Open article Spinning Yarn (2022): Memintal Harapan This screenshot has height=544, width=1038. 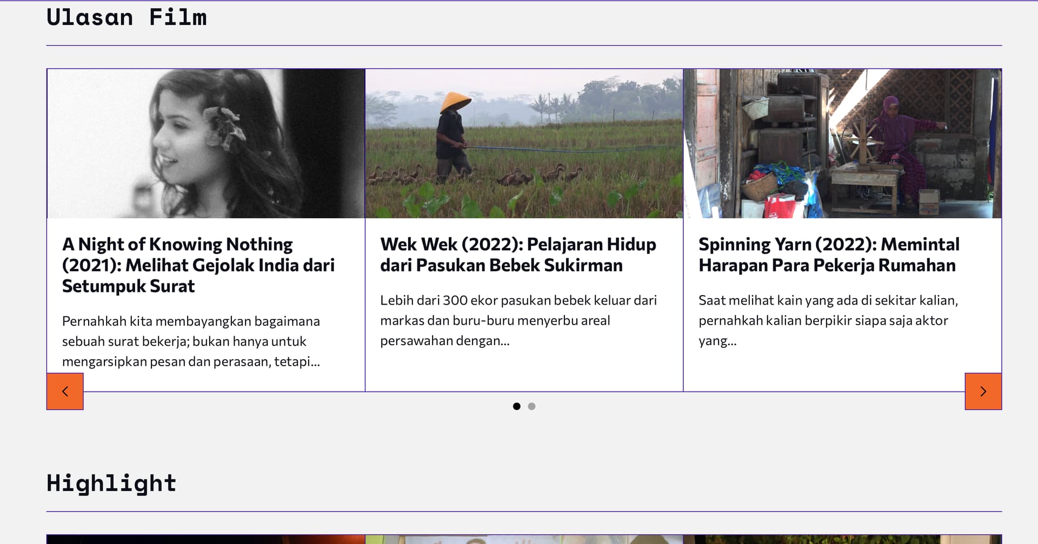click(829, 254)
